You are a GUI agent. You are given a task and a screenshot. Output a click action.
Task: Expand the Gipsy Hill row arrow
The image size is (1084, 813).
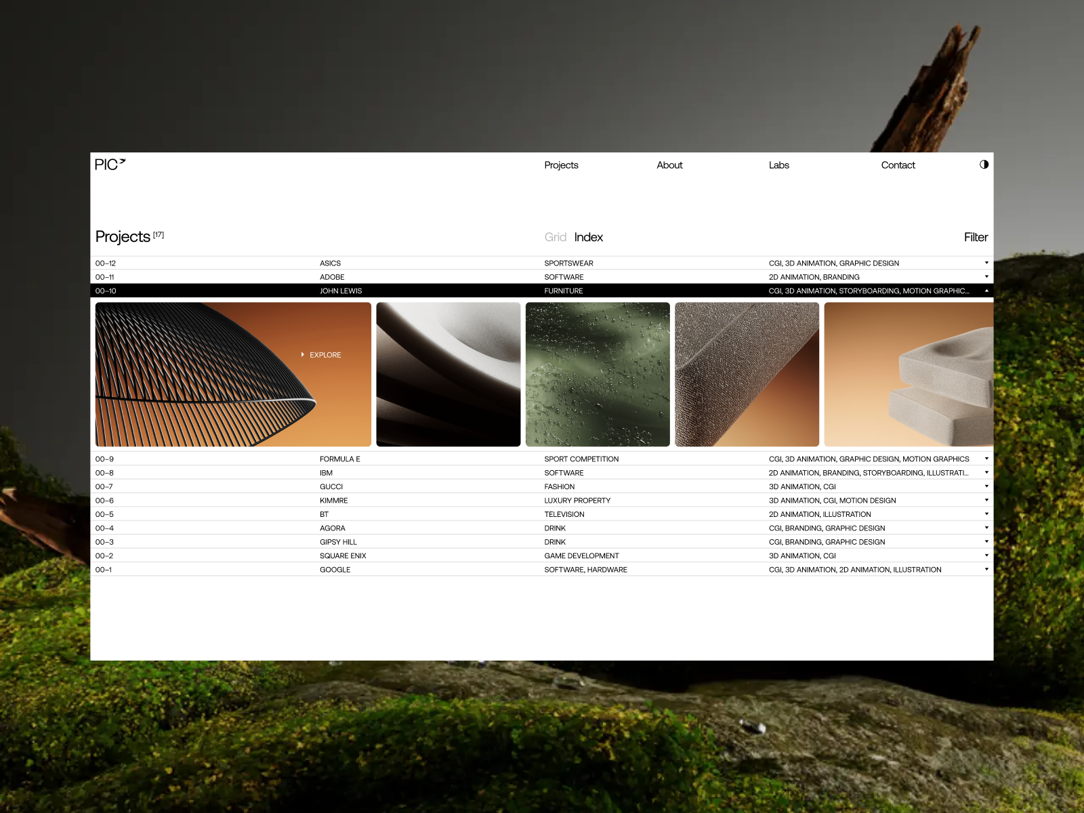tap(986, 542)
